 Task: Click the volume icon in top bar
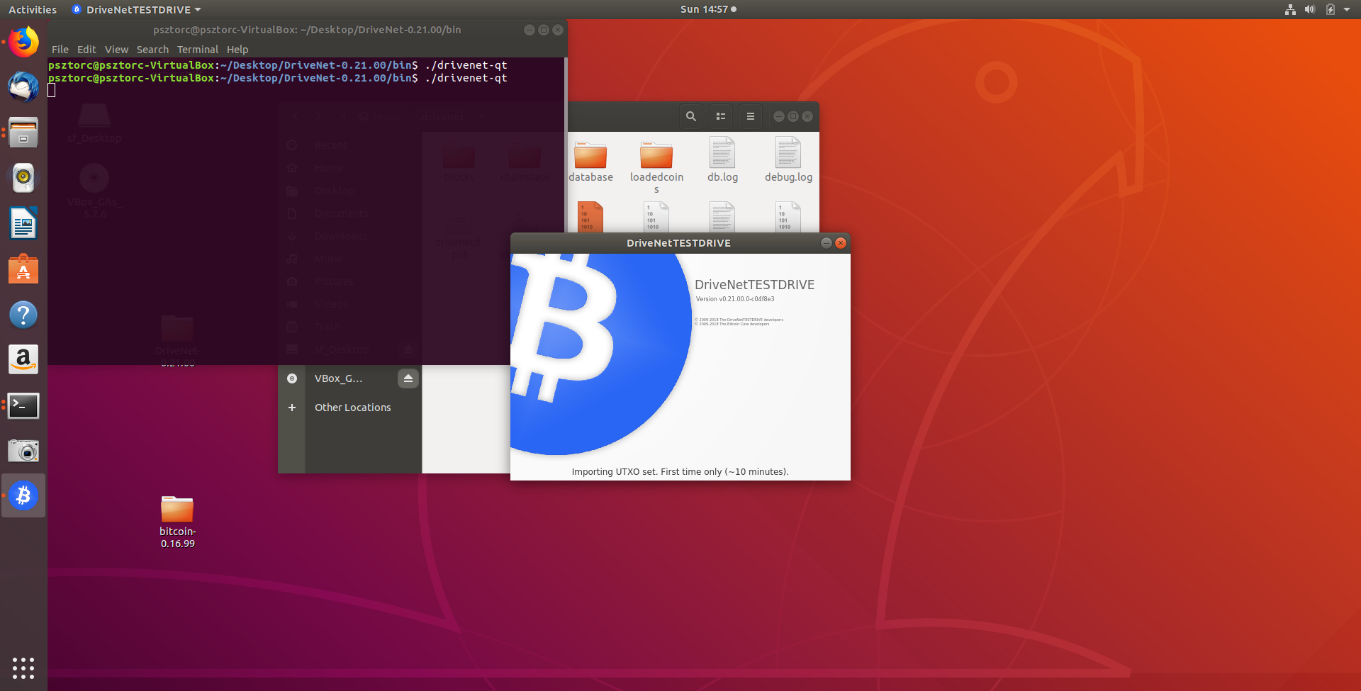pyautogui.click(x=1310, y=9)
